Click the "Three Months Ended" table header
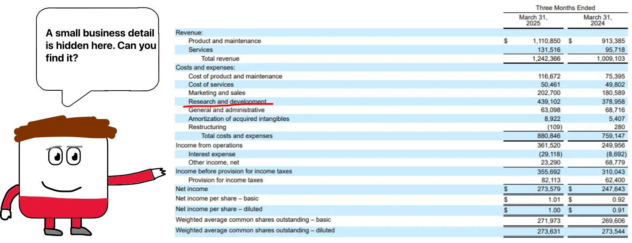Screen dimensions: 632x243 tap(565, 8)
